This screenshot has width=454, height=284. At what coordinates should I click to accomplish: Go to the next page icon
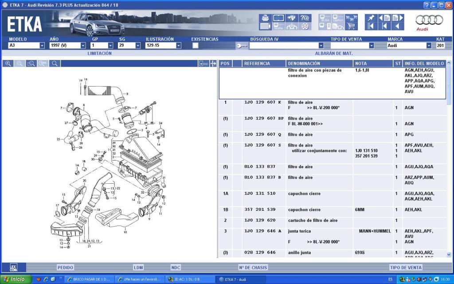point(398,18)
